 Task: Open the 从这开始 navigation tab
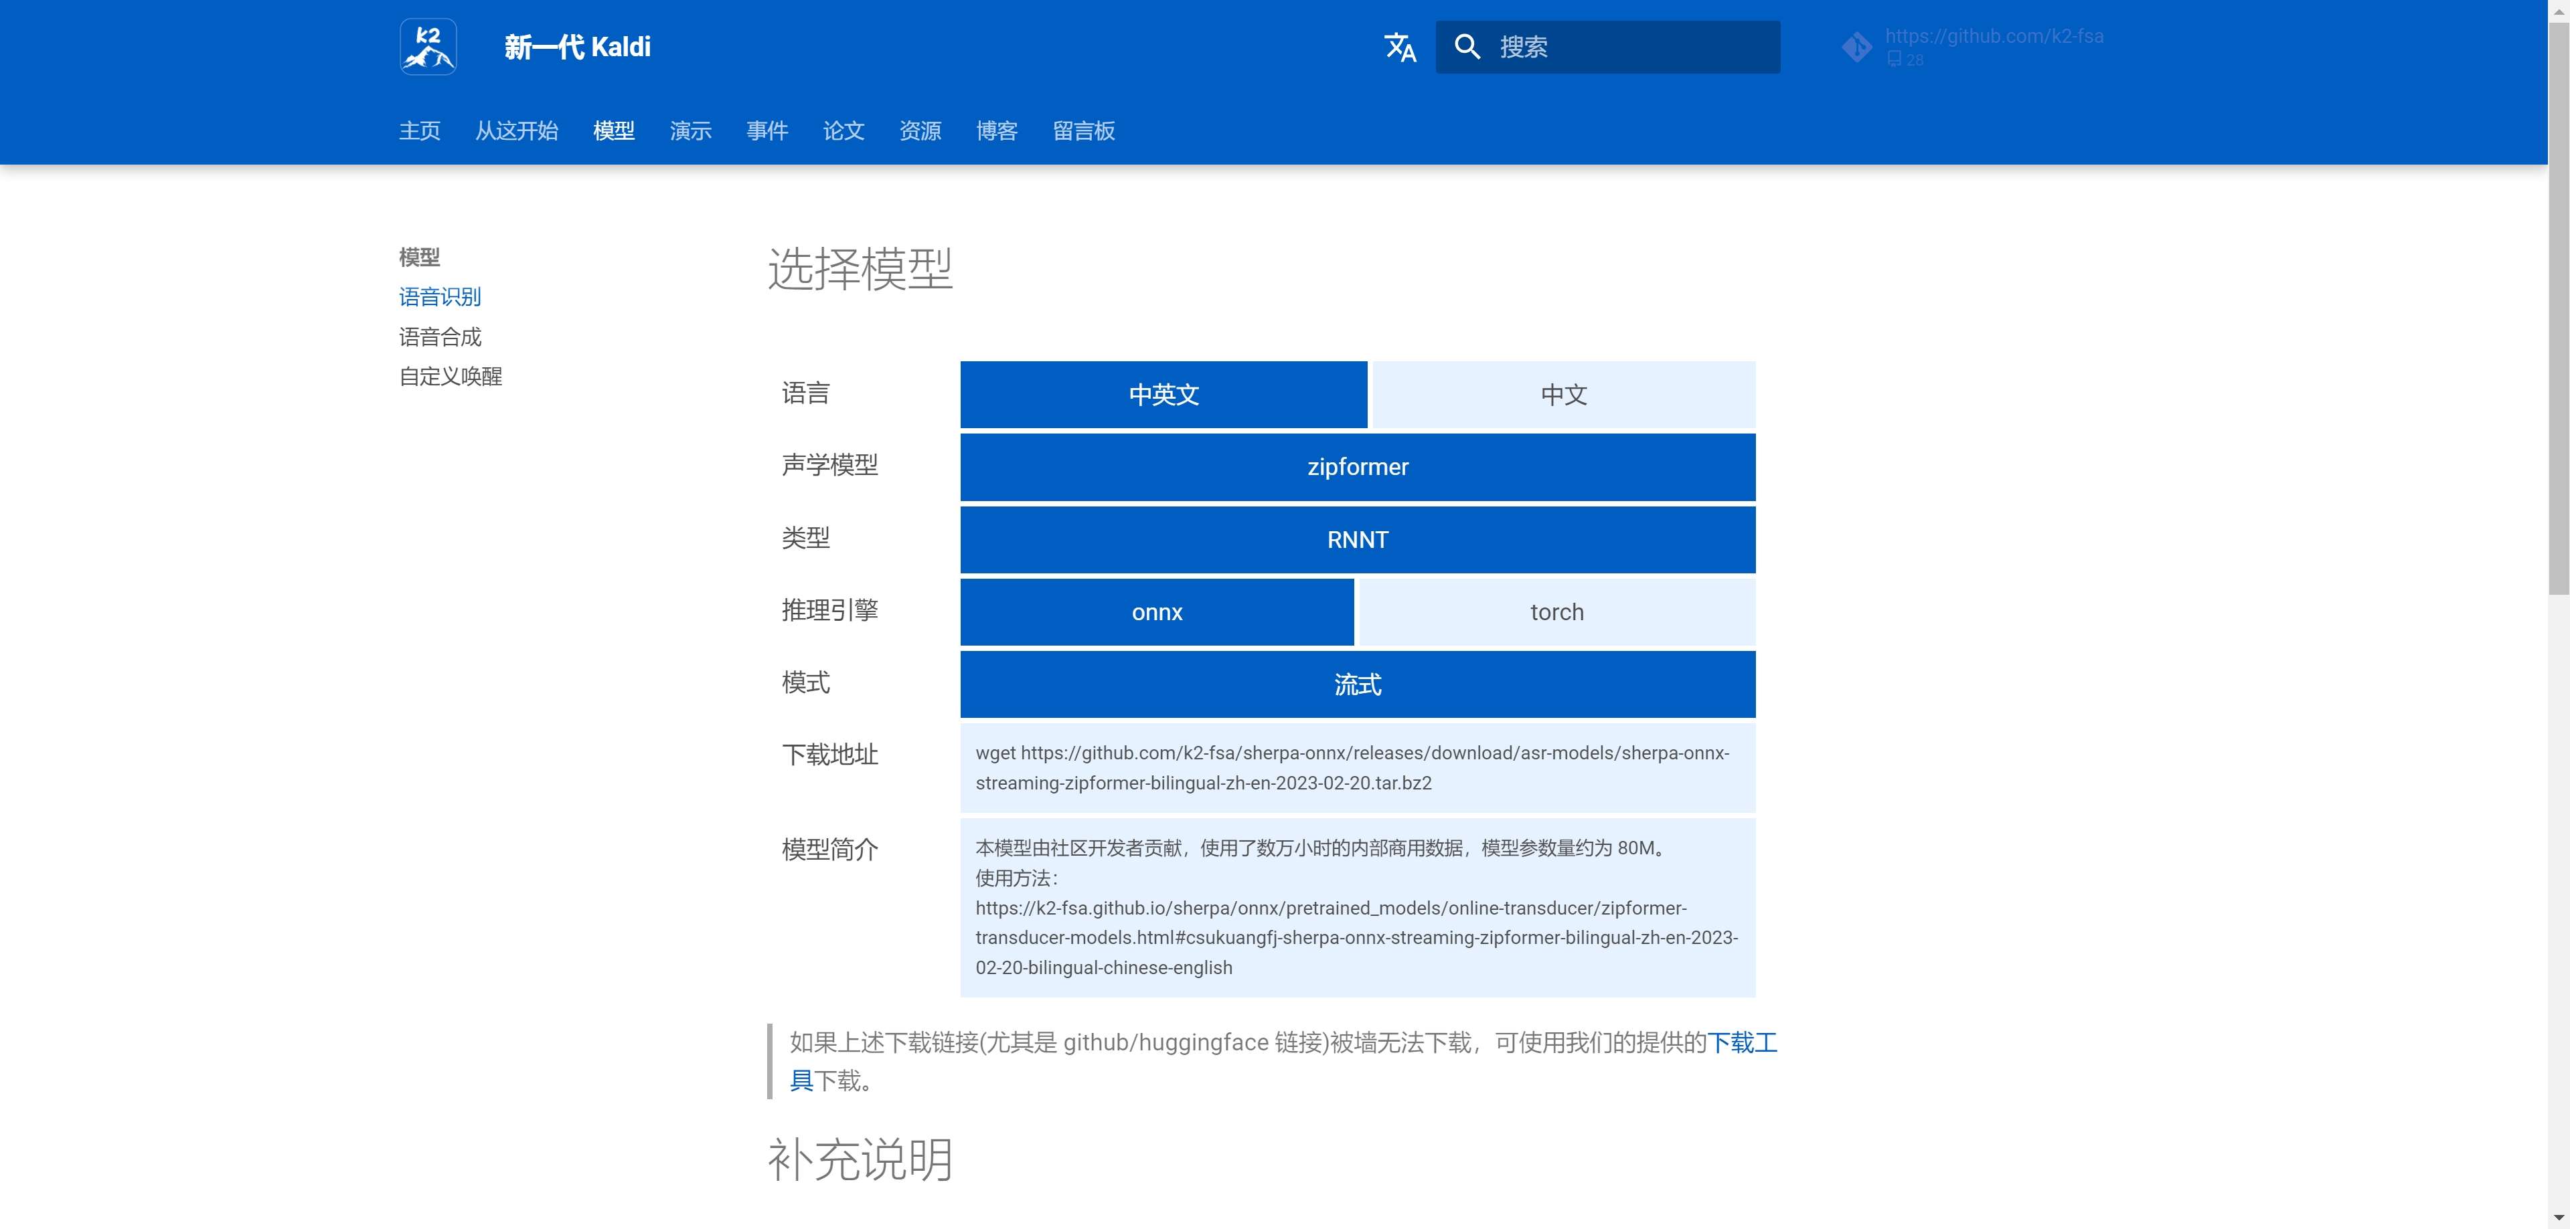coord(515,130)
